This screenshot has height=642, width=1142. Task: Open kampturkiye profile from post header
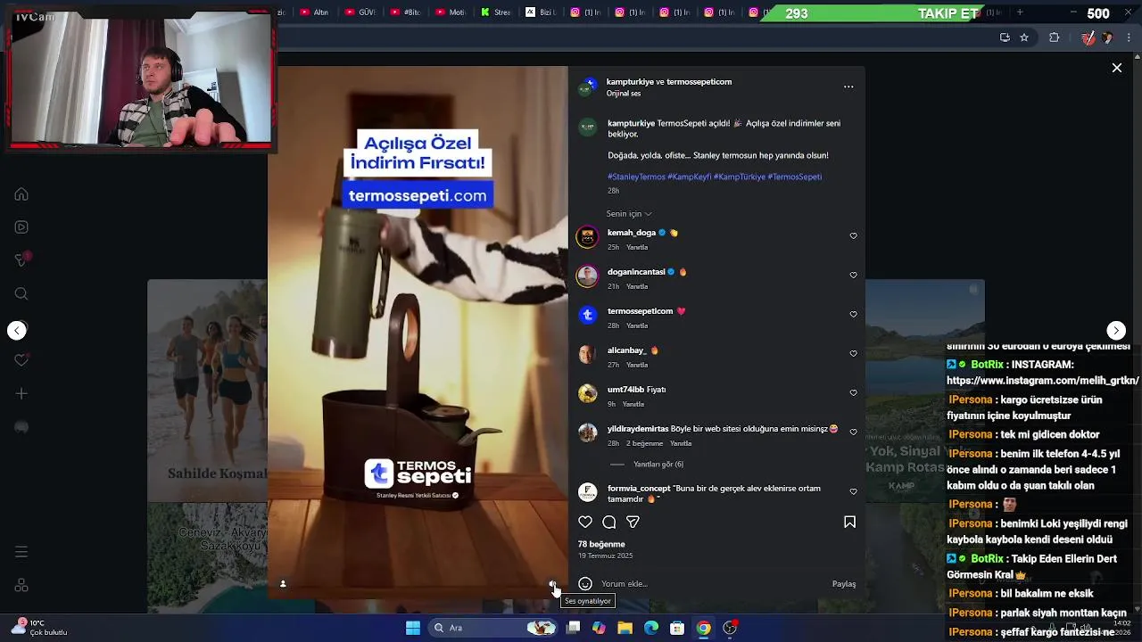[x=629, y=82]
